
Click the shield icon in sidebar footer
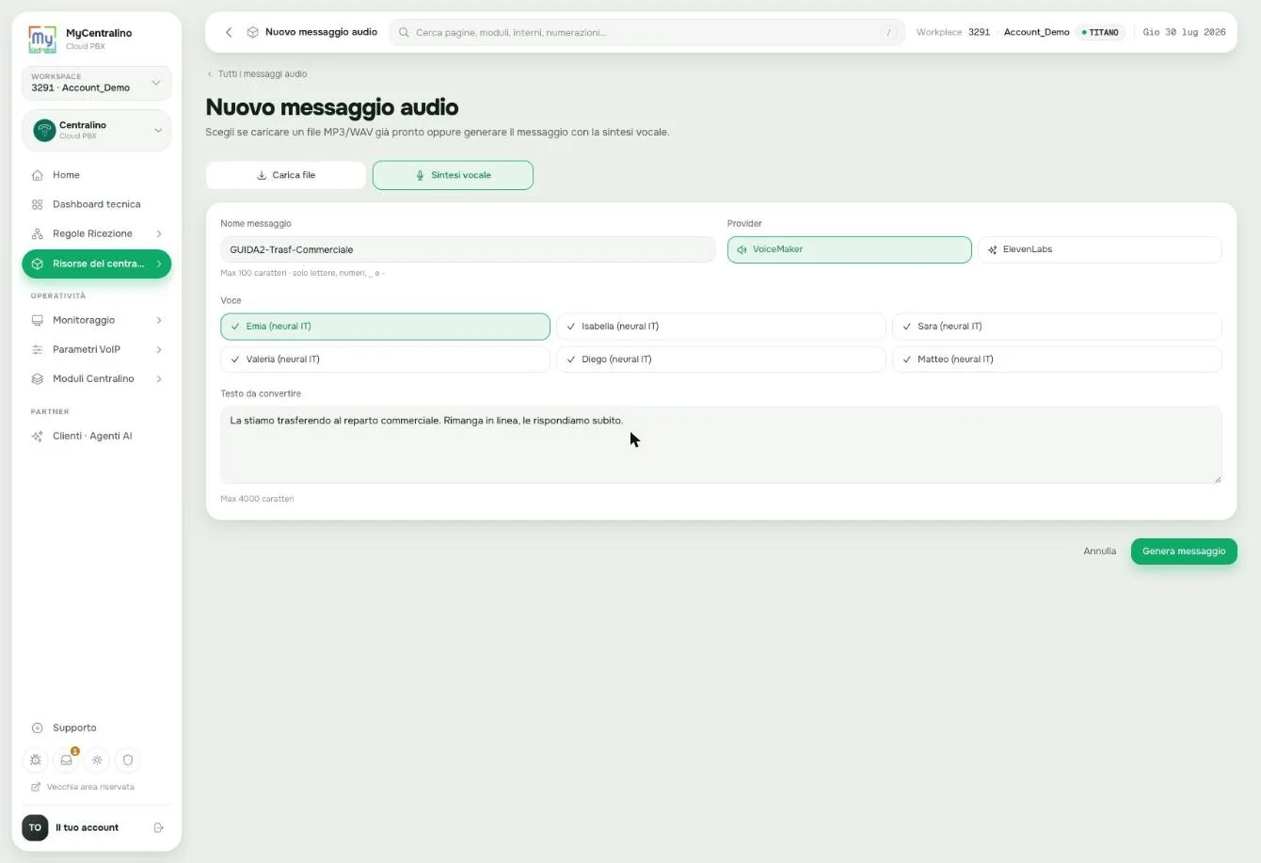[128, 759]
